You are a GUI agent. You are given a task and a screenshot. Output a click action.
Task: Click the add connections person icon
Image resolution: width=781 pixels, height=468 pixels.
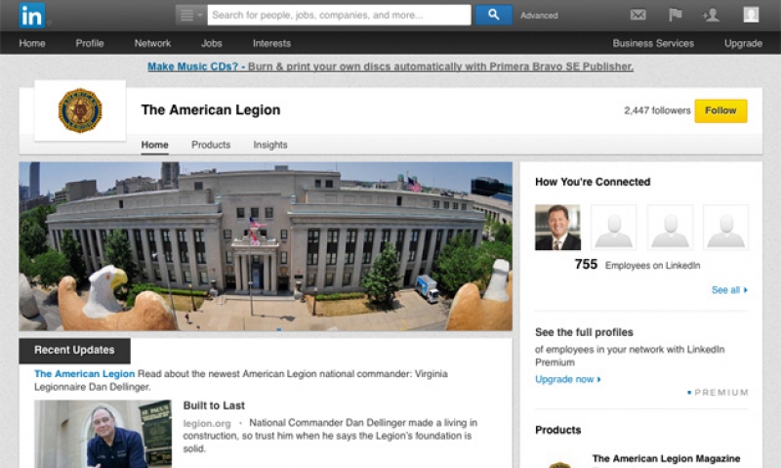click(x=712, y=15)
